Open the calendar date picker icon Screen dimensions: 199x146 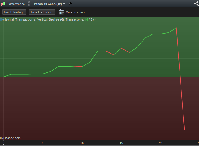click(x=62, y=12)
